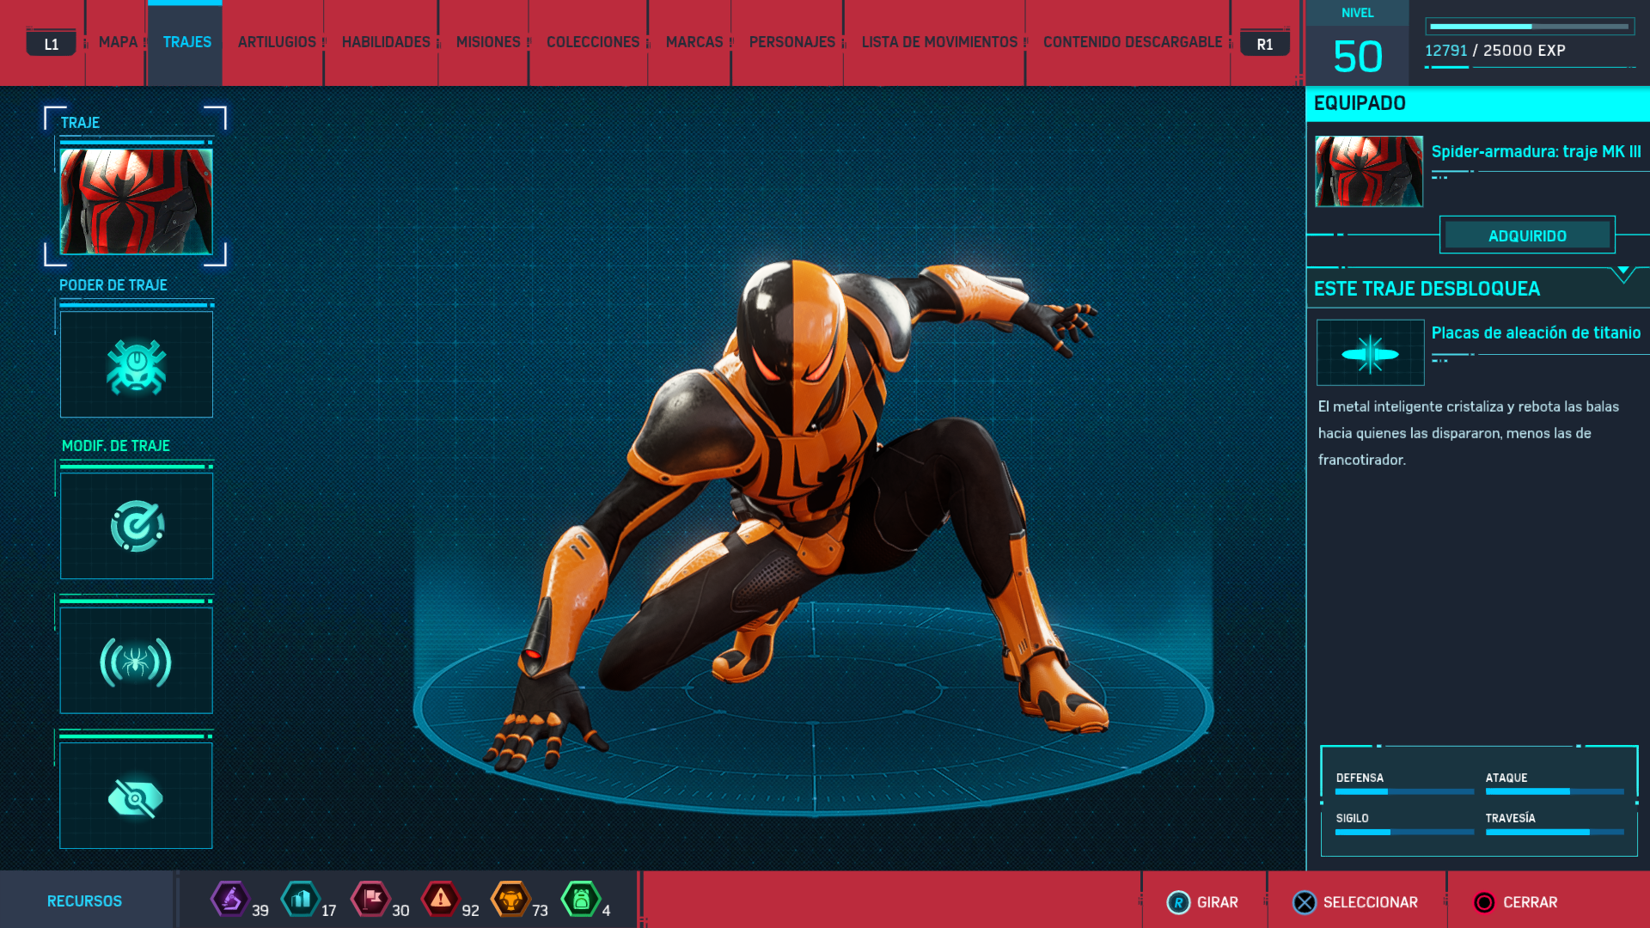1650x928 pixels.
Task: Click the Girar rotate control
Action: coord(1201,902)
